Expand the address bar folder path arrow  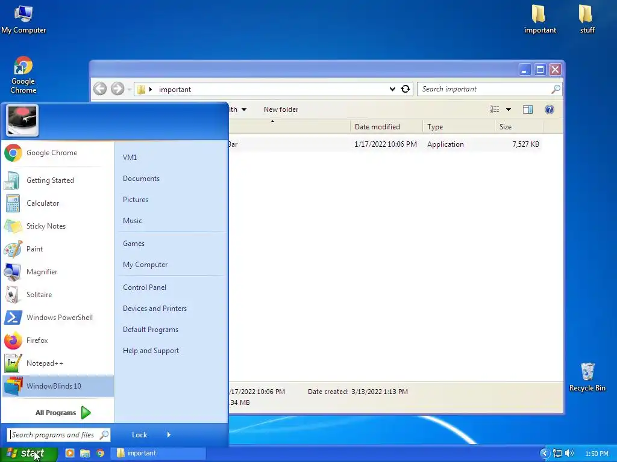pyautogui.click(x=150, y=90)
